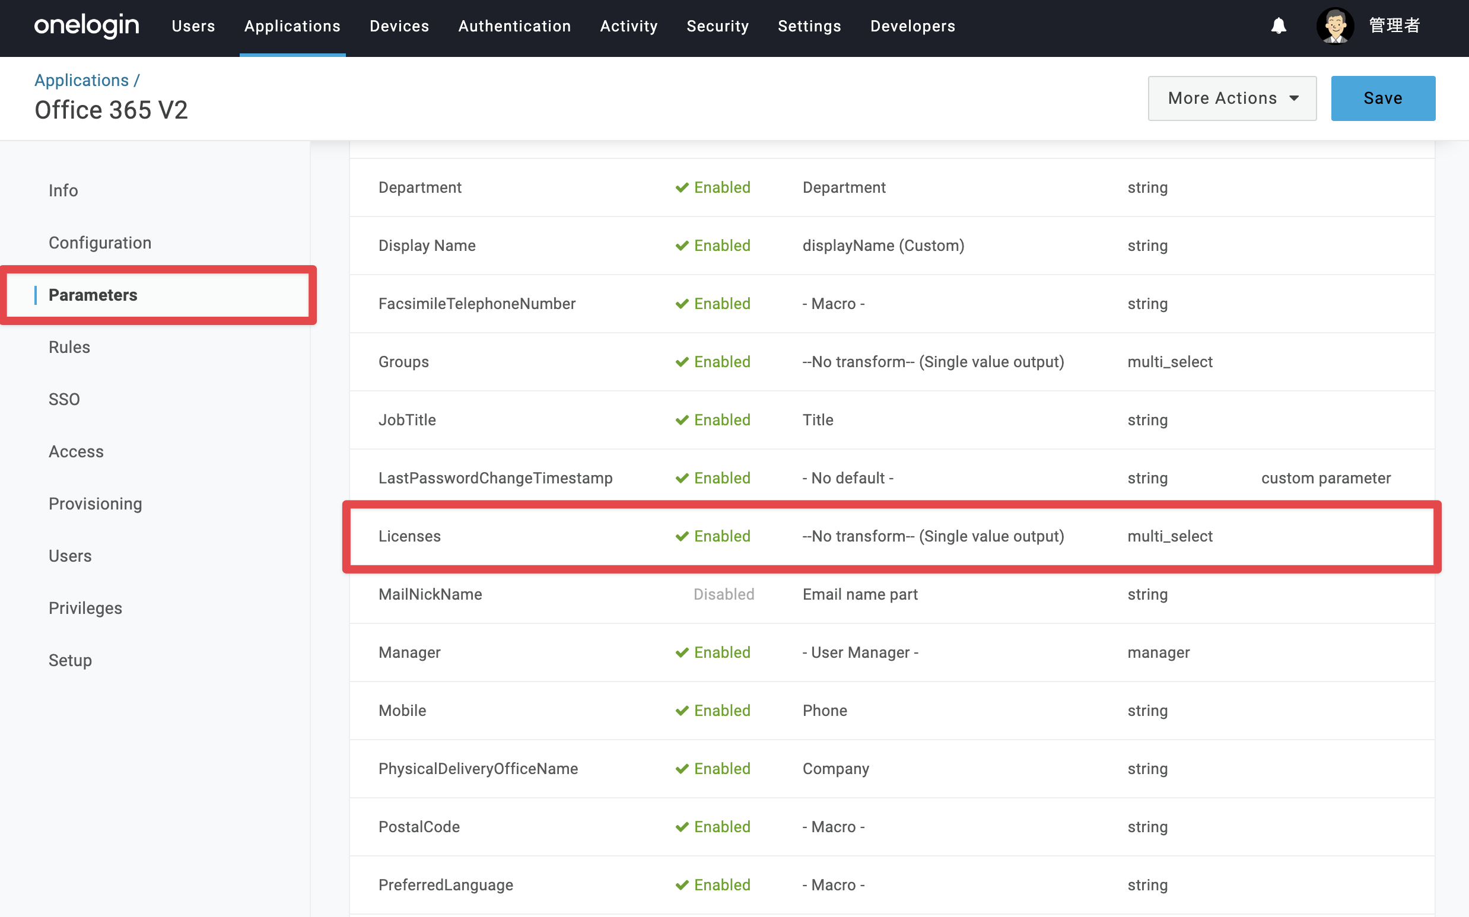Click the '- No default -' value
The height and width of the screenshot is (917, 1469).
pos(847,478)
